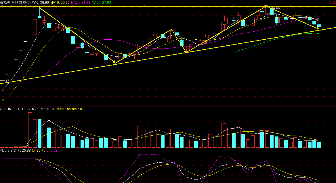Viewport: 336px width, 183px height.
Task: Click the 34.46 high price marker
Action: [275, 8]
